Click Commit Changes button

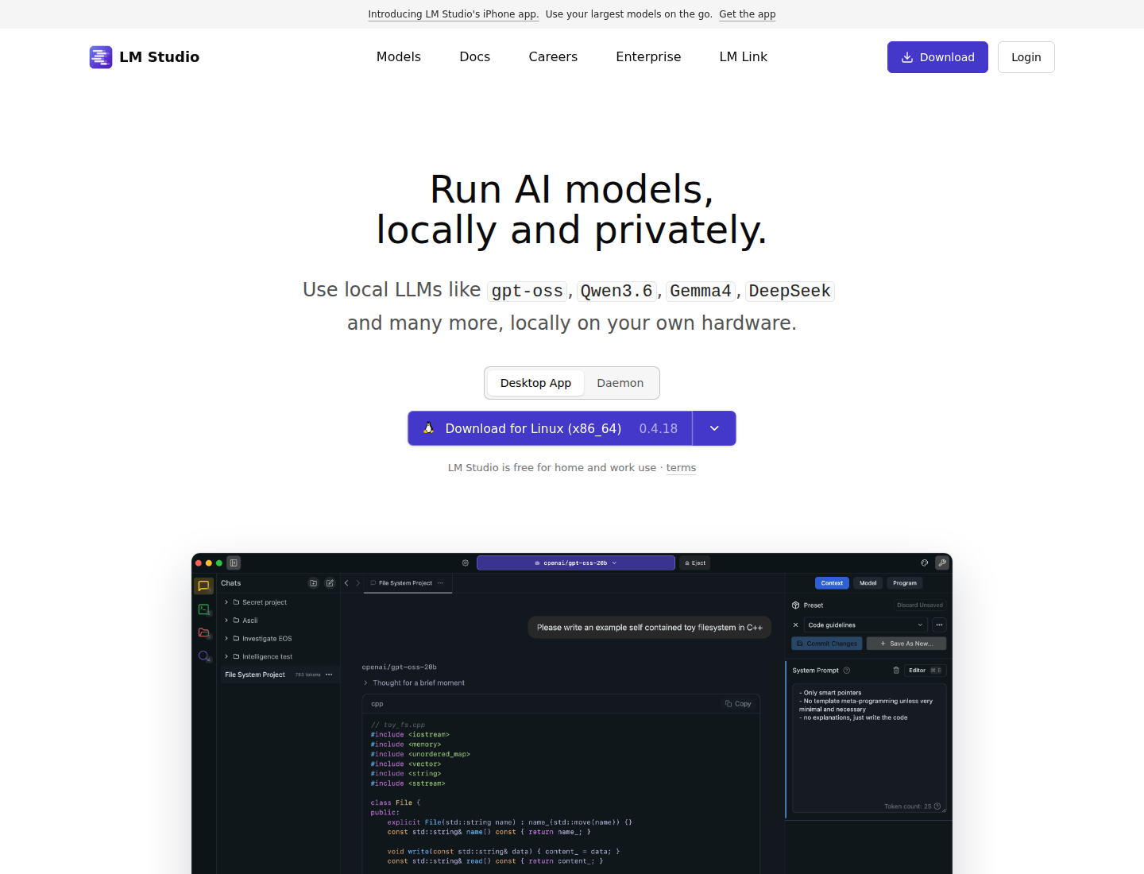point(827,644)
